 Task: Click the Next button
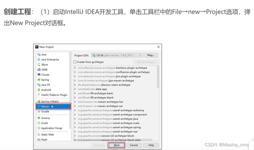[117, 145]
